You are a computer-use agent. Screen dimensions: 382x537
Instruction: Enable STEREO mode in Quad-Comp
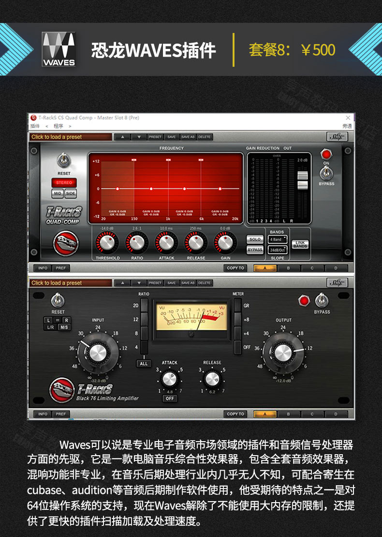[x=64, y=183]
